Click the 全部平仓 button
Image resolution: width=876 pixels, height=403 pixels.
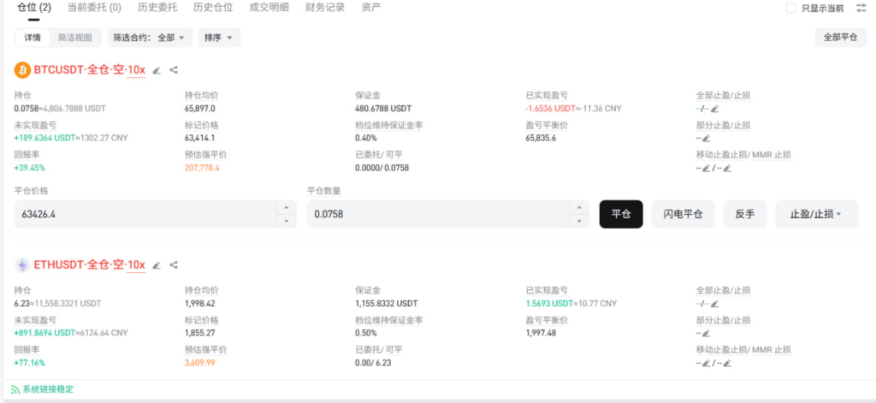pos(840,38)
